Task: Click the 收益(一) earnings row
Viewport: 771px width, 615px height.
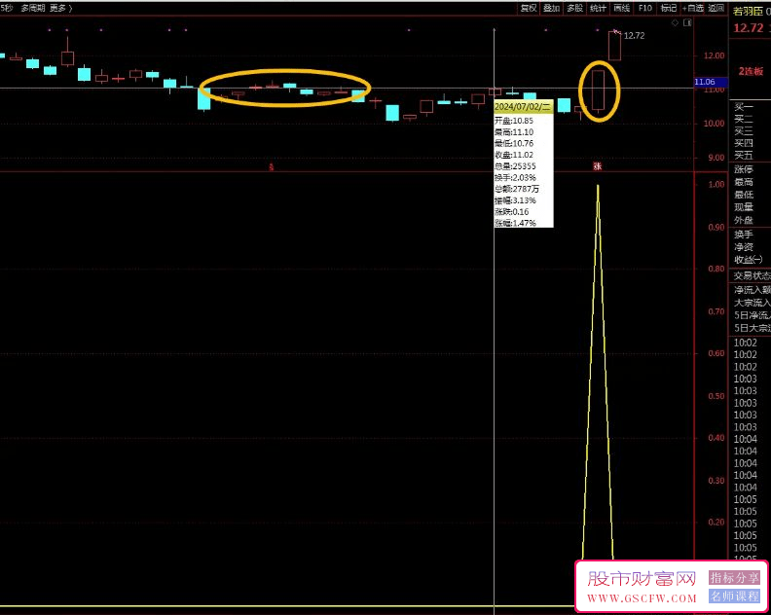Action: pos(749,260)
